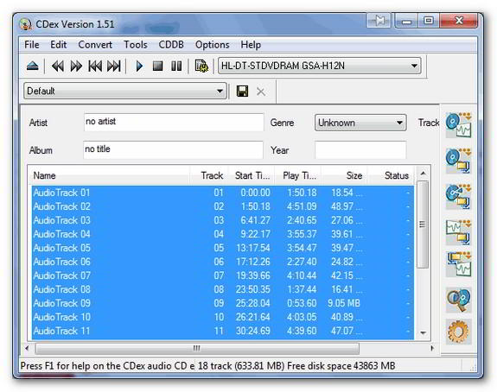This screenshot has height=392, width=497.
Task: Click the Album field containing no title
Action: click(x=173, y=149)
